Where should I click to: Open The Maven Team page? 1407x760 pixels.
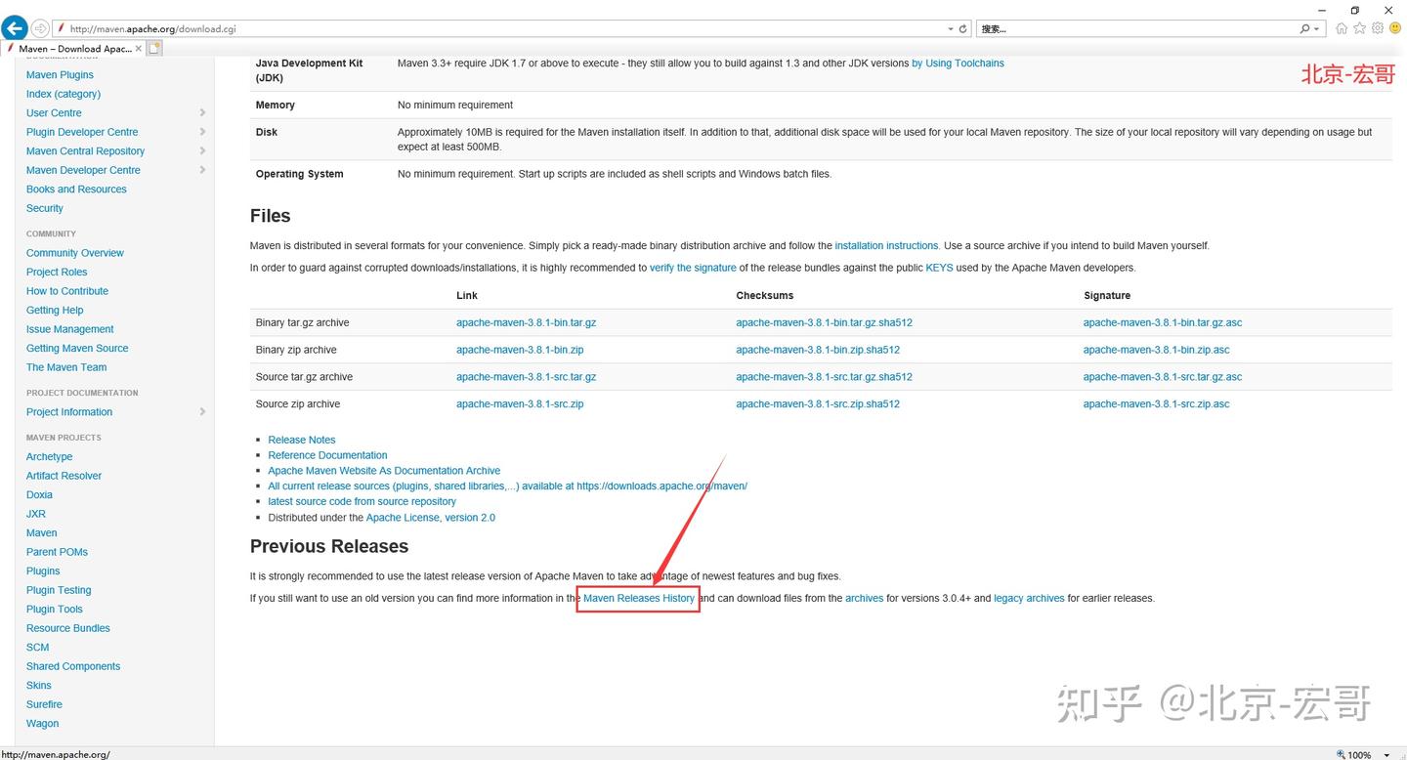(66, 367)
